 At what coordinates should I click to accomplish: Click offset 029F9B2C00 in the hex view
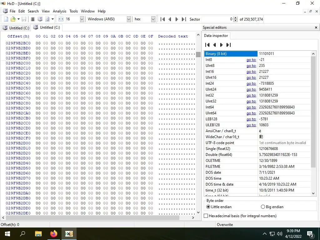pyautogui.click(x=18, y=63)
